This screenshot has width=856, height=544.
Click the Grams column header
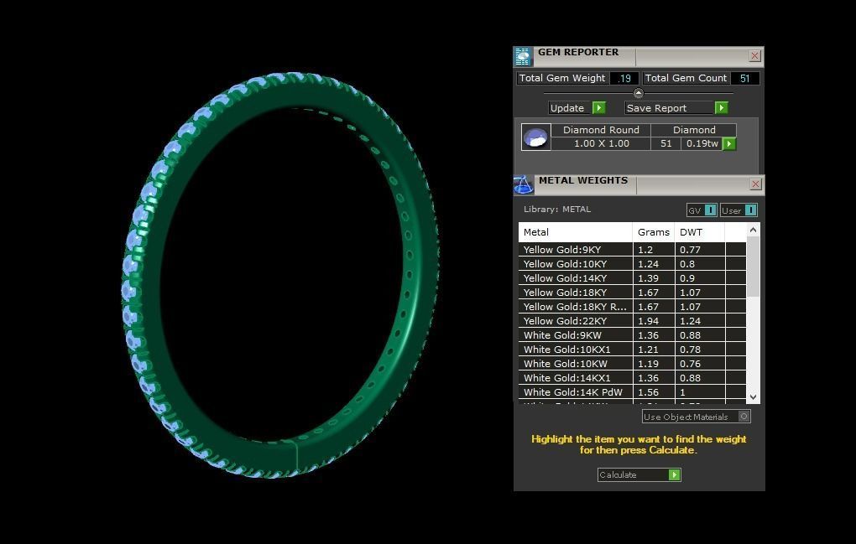click(654, 232)
